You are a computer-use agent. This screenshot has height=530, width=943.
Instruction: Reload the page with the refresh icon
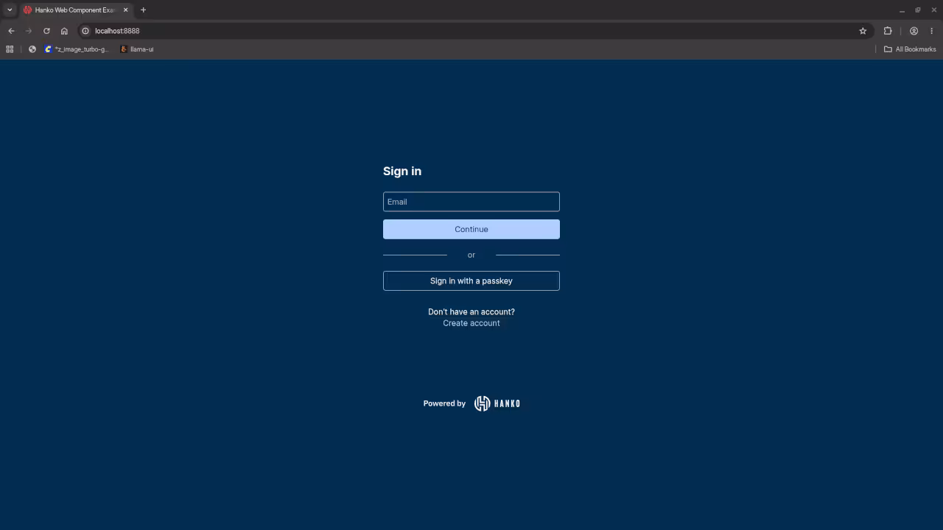(46, 31)
